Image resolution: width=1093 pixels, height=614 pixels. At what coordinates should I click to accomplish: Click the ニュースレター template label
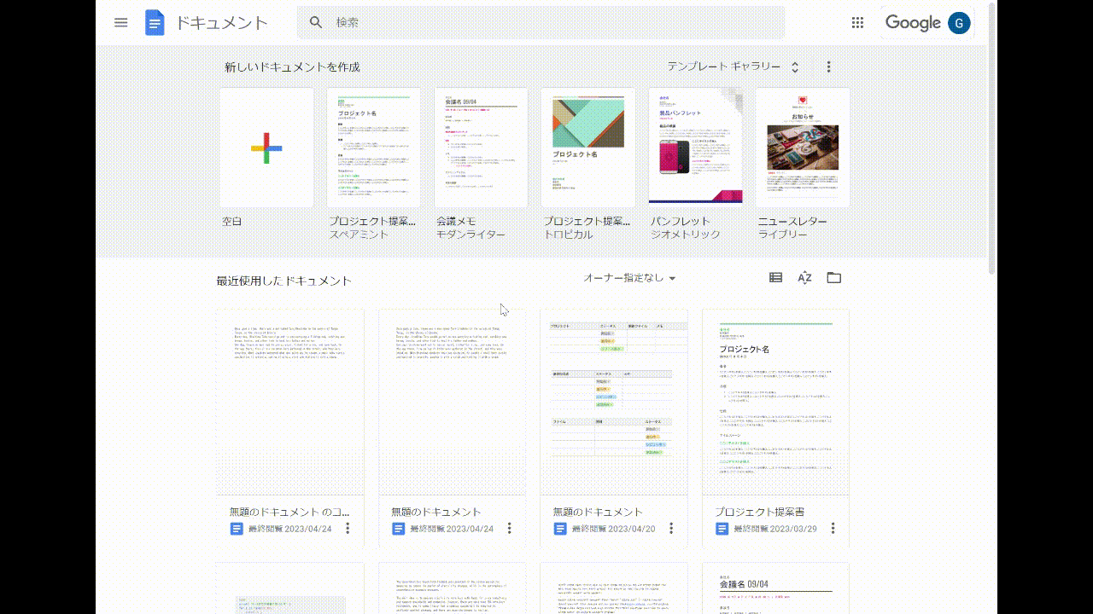tap(792, 221)
